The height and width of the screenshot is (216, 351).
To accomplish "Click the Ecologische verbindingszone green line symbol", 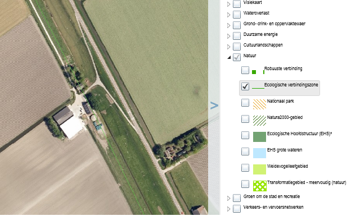I will [258, 88].
